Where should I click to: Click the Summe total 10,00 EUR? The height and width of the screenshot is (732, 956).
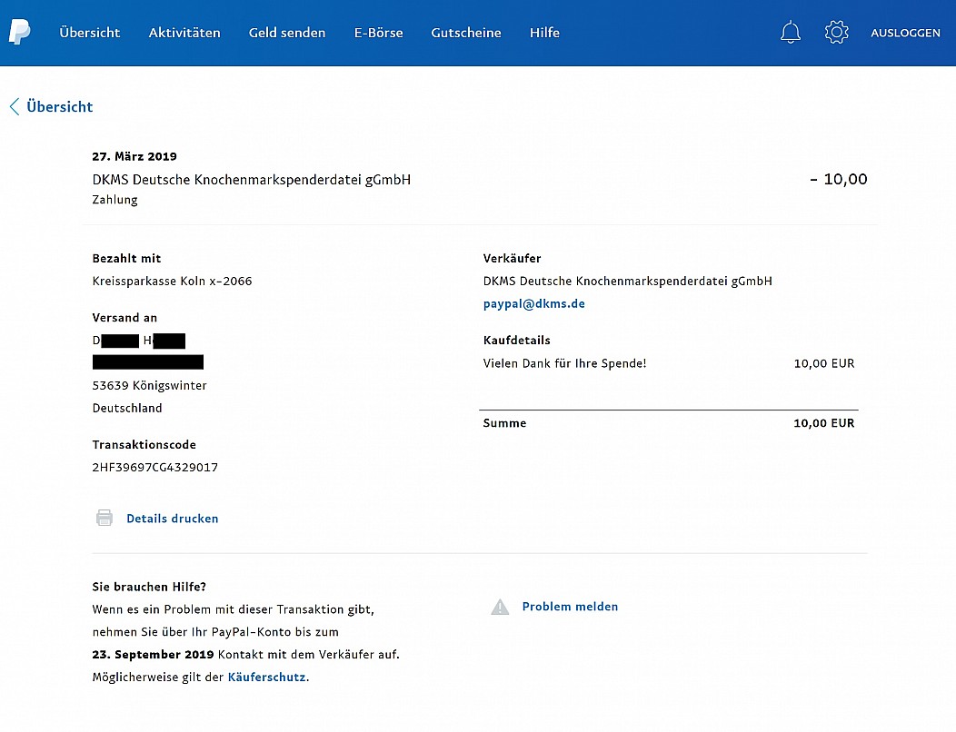[823, 423]
